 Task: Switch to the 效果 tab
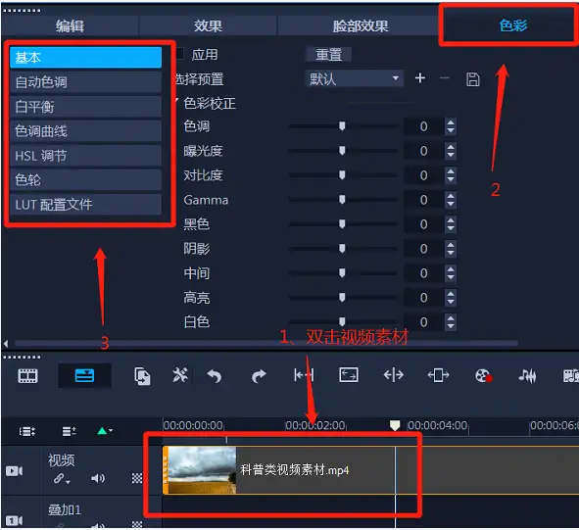[x=208, y=25]
